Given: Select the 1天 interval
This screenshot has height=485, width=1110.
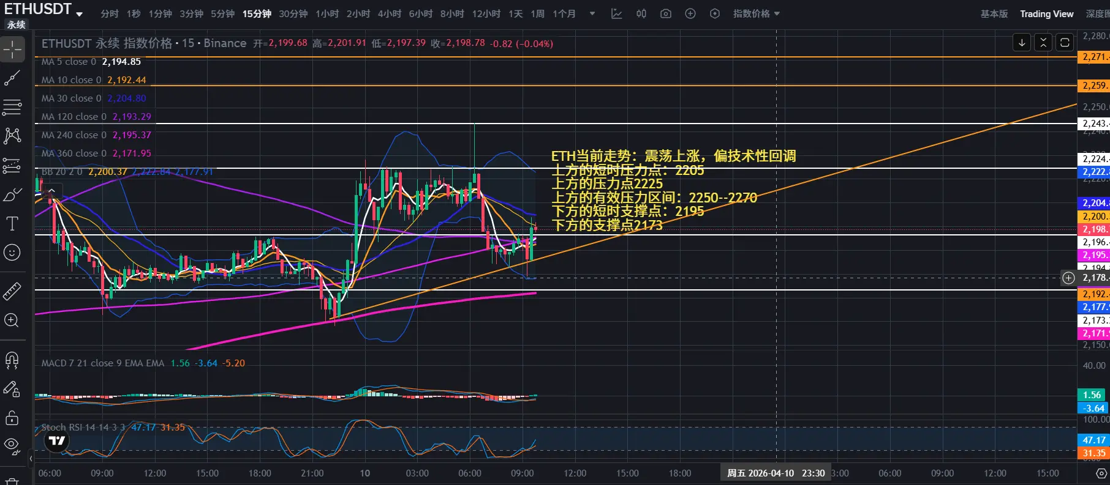Looking at the screenshot, I should (516, 13).
